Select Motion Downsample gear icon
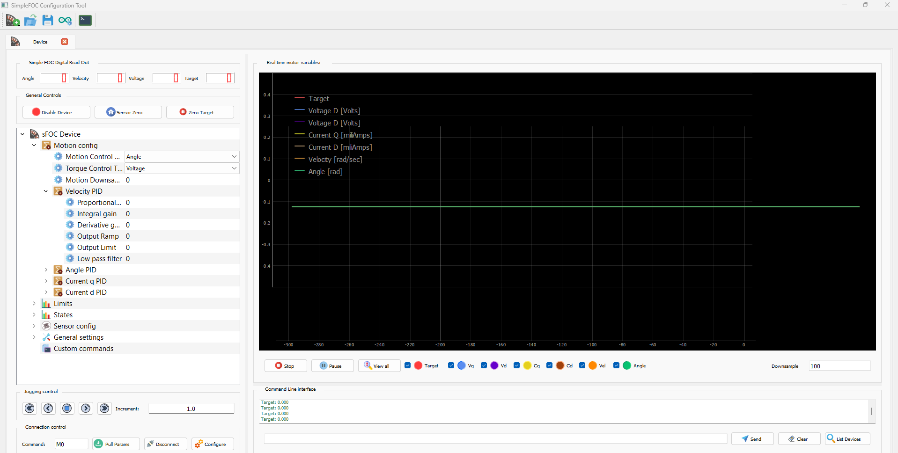The height and width of the screenshot is (453, 898). click(58, 180)
